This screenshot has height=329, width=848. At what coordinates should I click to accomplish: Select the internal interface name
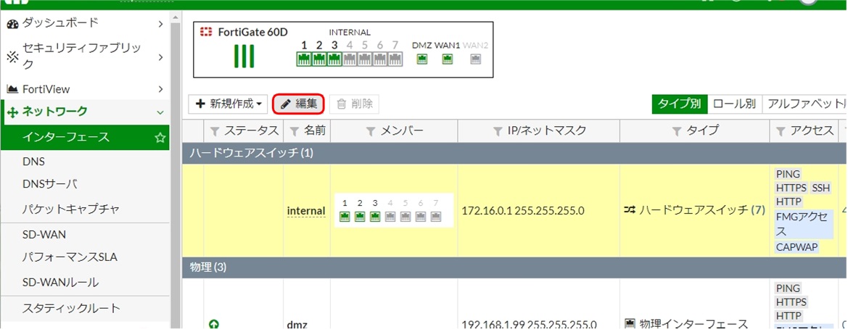[x=306, y=211]
